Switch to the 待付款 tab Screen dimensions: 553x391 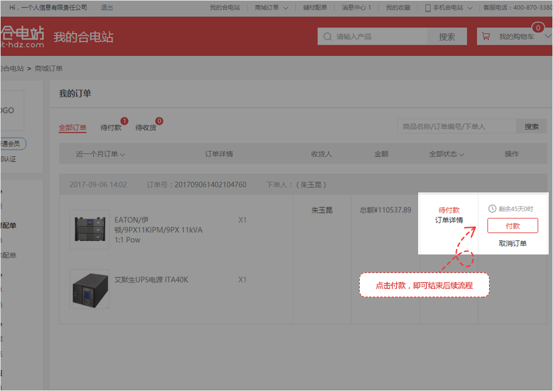pyautogui.click(x=111, y=127)
